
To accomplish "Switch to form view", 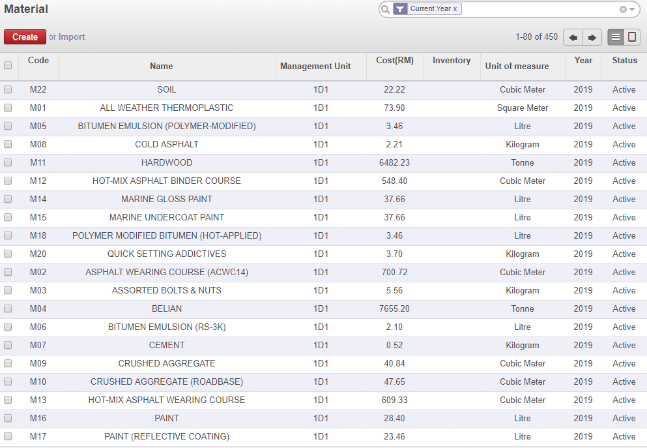I will pos(631,37).
